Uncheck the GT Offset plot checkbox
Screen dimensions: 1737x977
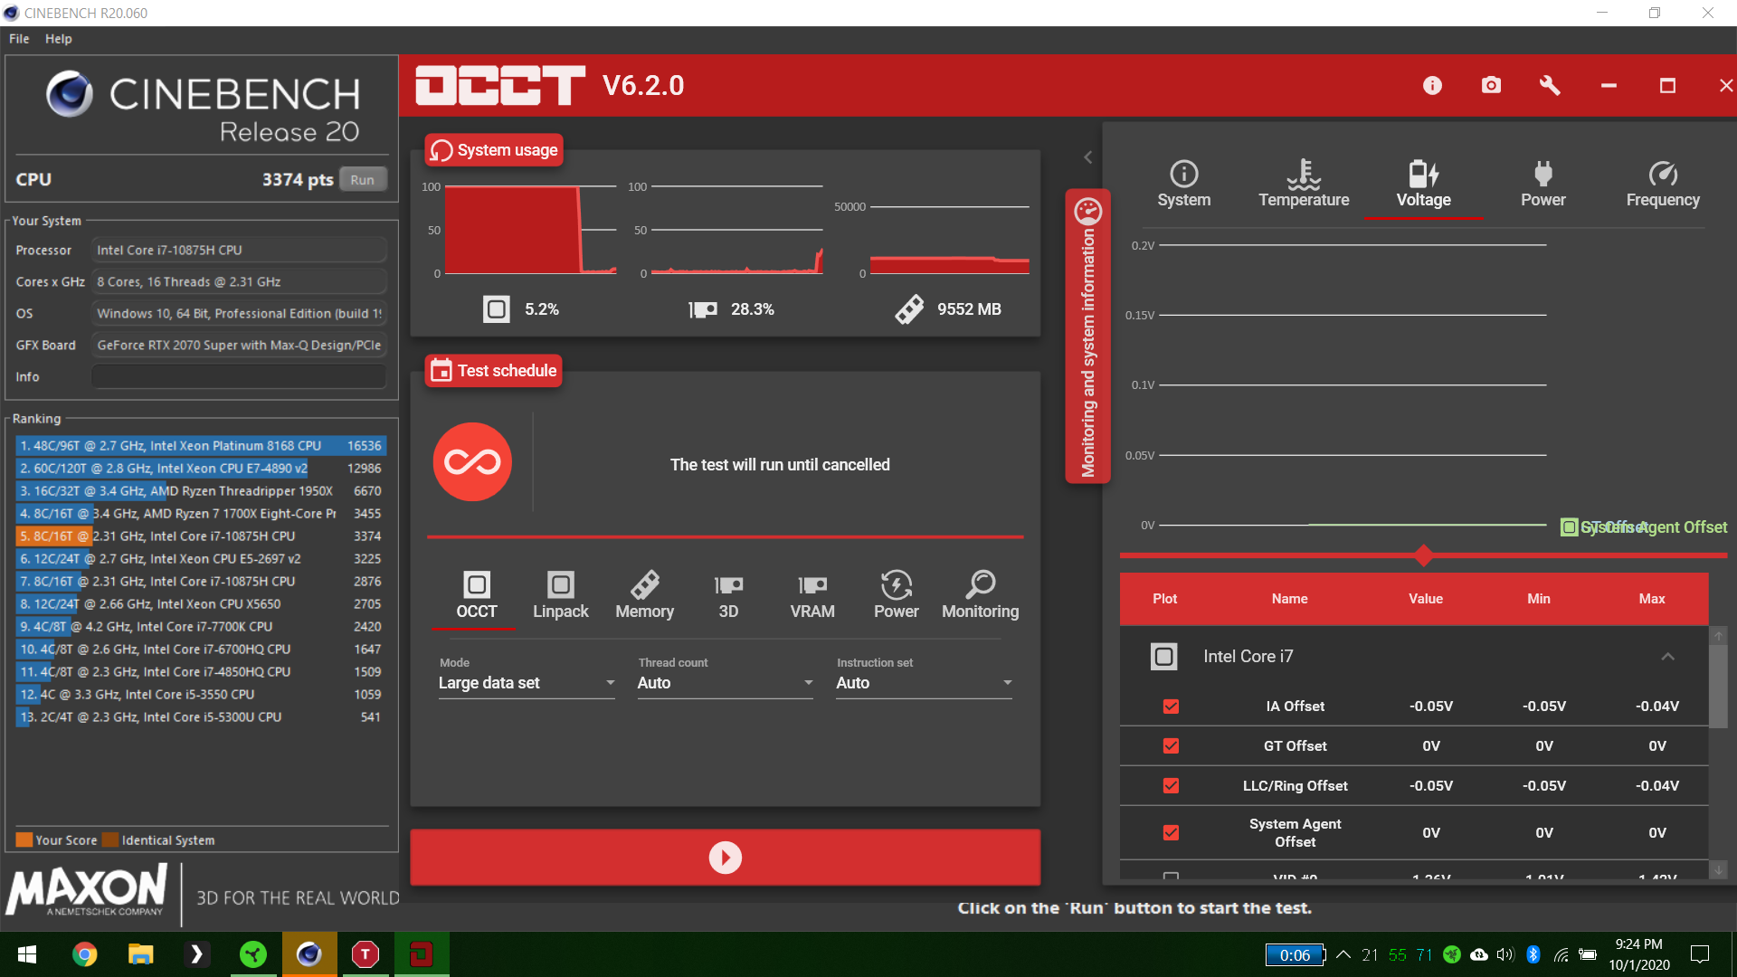pyautogui.click(x=1171, y=746)
